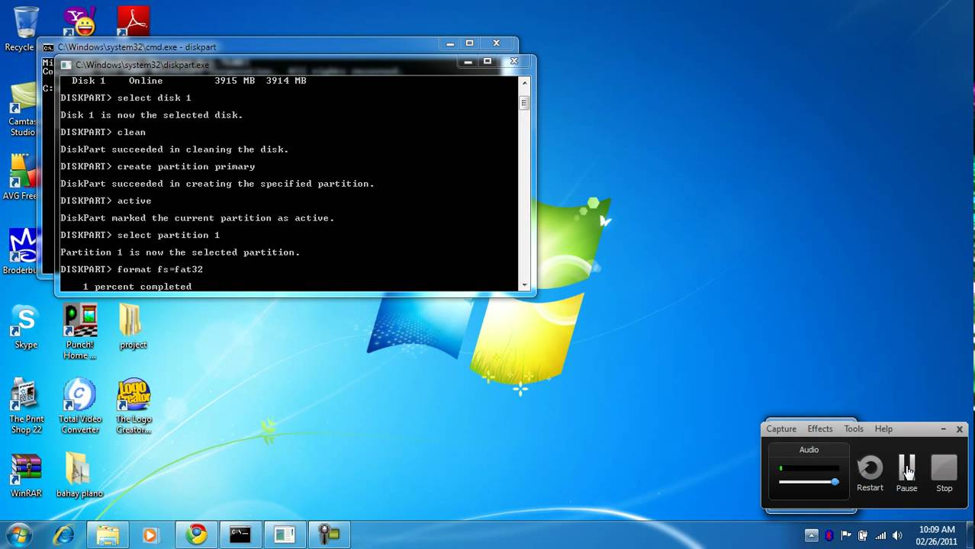Open the cmd.exe title bar system icon
The image size is (975, 549).
click(48, 47)
